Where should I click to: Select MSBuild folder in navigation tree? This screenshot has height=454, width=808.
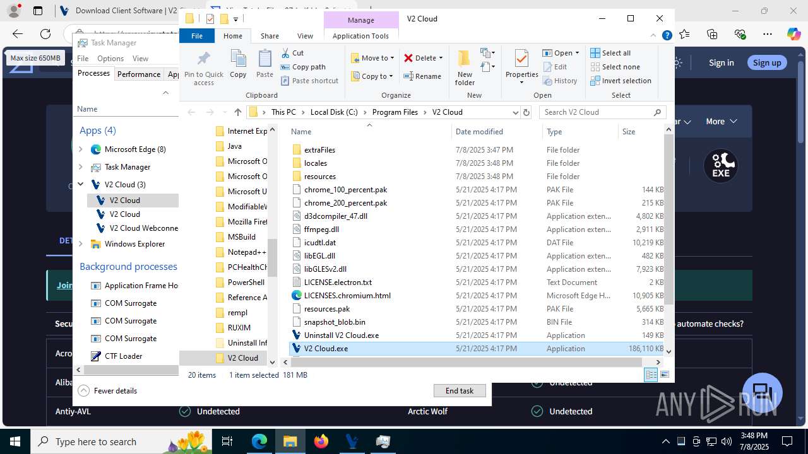tap(241, 237)
